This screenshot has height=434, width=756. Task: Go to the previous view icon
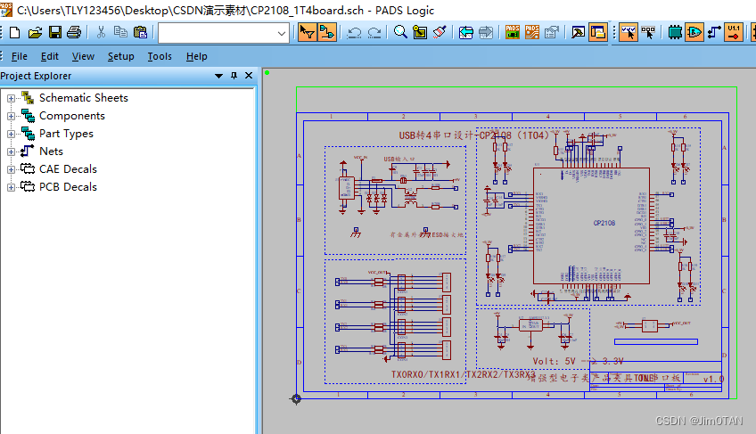(x=465, y=32)
